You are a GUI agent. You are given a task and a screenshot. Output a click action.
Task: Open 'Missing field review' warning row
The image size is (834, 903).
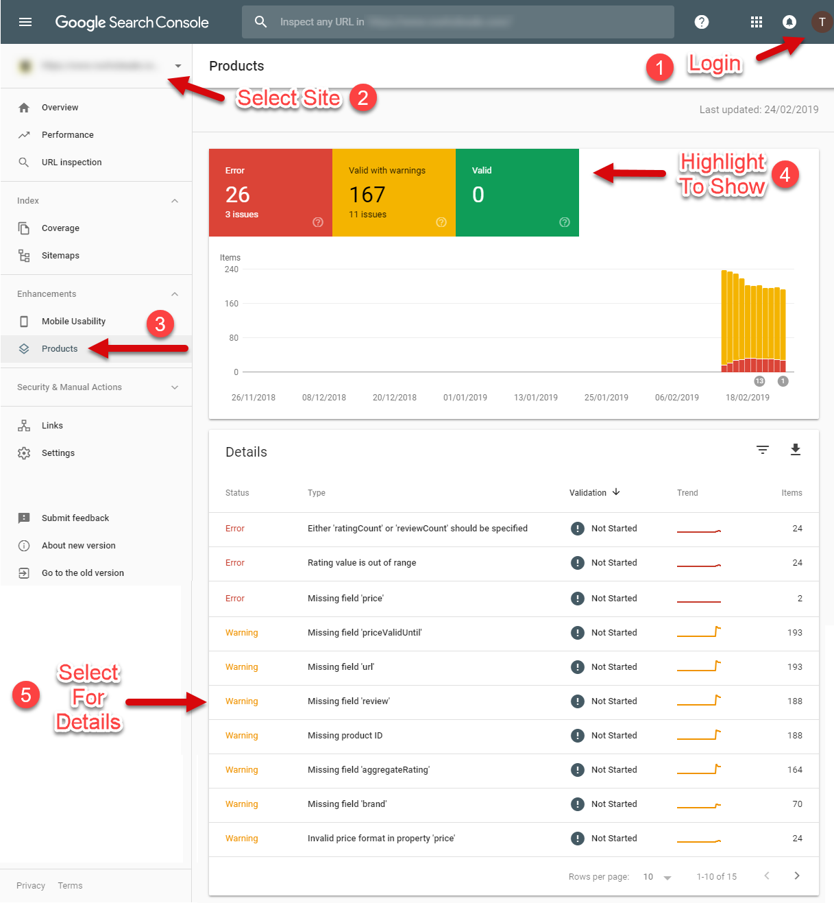514,702
